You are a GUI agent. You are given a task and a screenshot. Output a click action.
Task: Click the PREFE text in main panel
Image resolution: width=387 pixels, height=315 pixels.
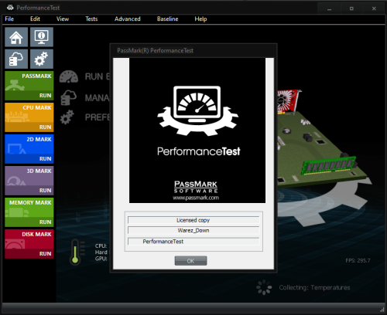coord(98,117)
